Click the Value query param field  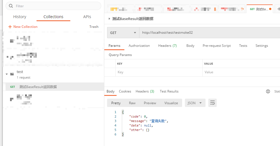point(241,72)
